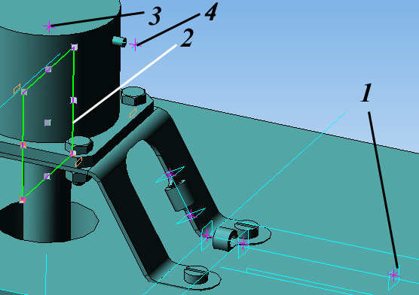The image size is (419, 295).
Task: Select the bottom-left corner handle of the green frame
Action: (23, 199)
